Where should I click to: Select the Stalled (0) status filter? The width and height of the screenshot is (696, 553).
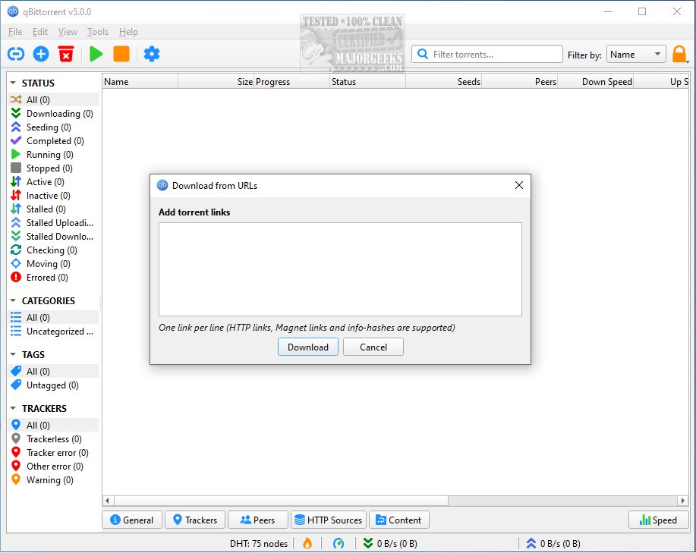[53, 209]
